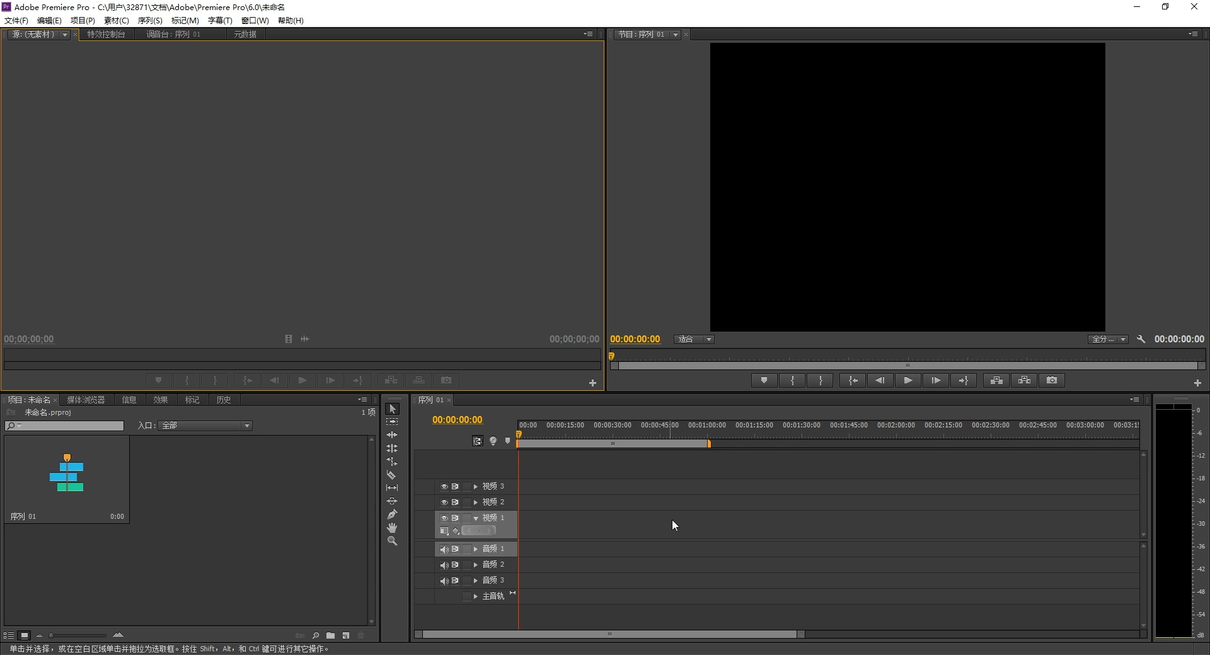The width and height of the screenshot is (1210, 655).
Task: Expand the 音频 2 track
Action: (x=476, y=565)
